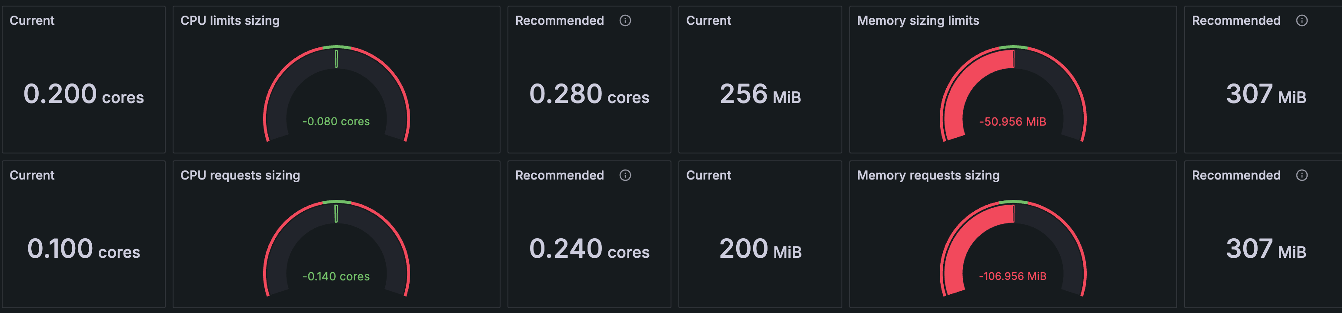Click the info icon beside Recommended CPU requests panel
Viewport: 1342px width, 313px height.
tap(624, 176)
